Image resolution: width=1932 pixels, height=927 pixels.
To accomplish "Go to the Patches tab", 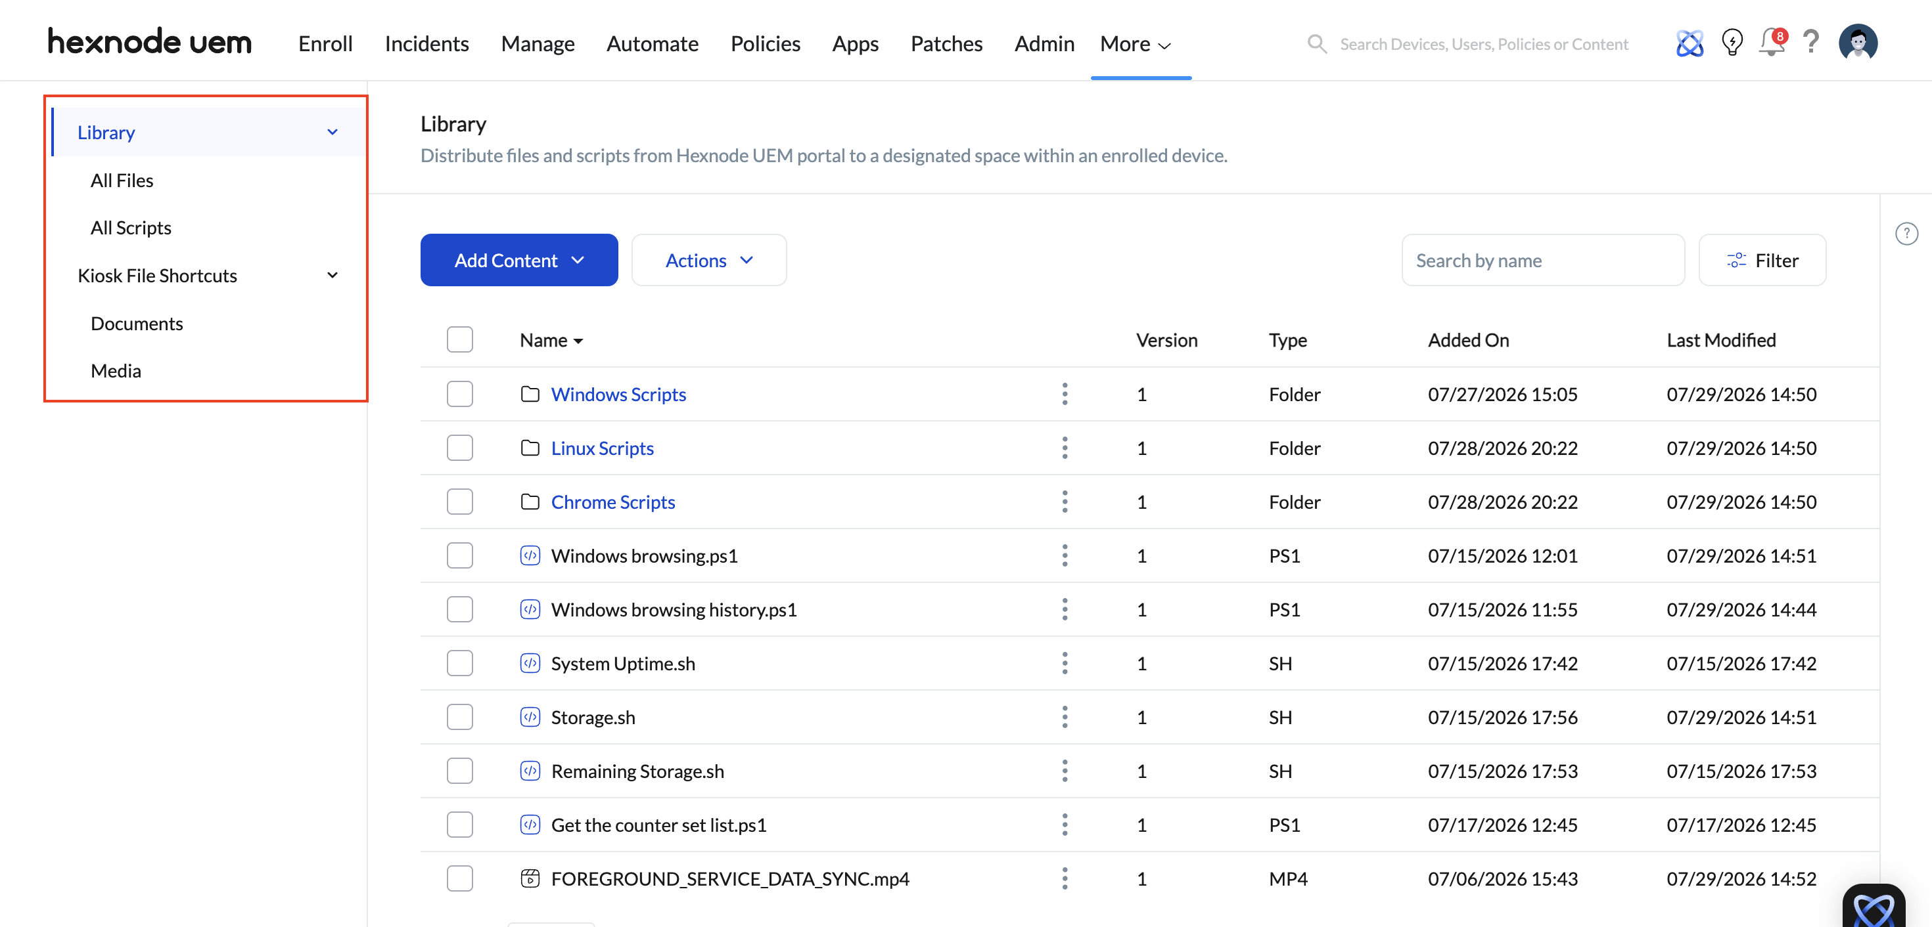I will coord(946,44).
